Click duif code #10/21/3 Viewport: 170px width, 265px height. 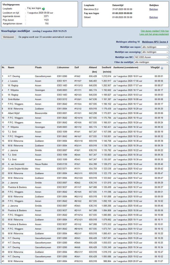[x=78, y=261]
